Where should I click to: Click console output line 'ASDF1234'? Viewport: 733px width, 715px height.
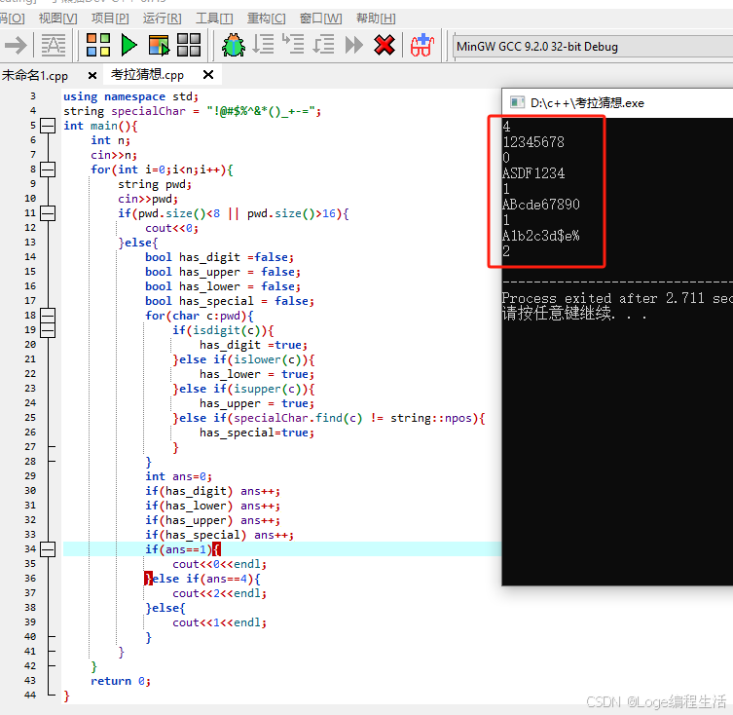point(533,173)
